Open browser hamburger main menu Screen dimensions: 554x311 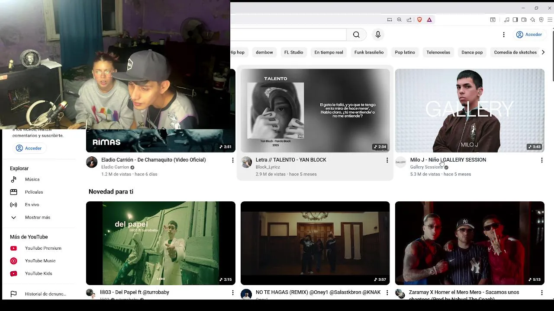pyautogui.click(x=550, y=19)
